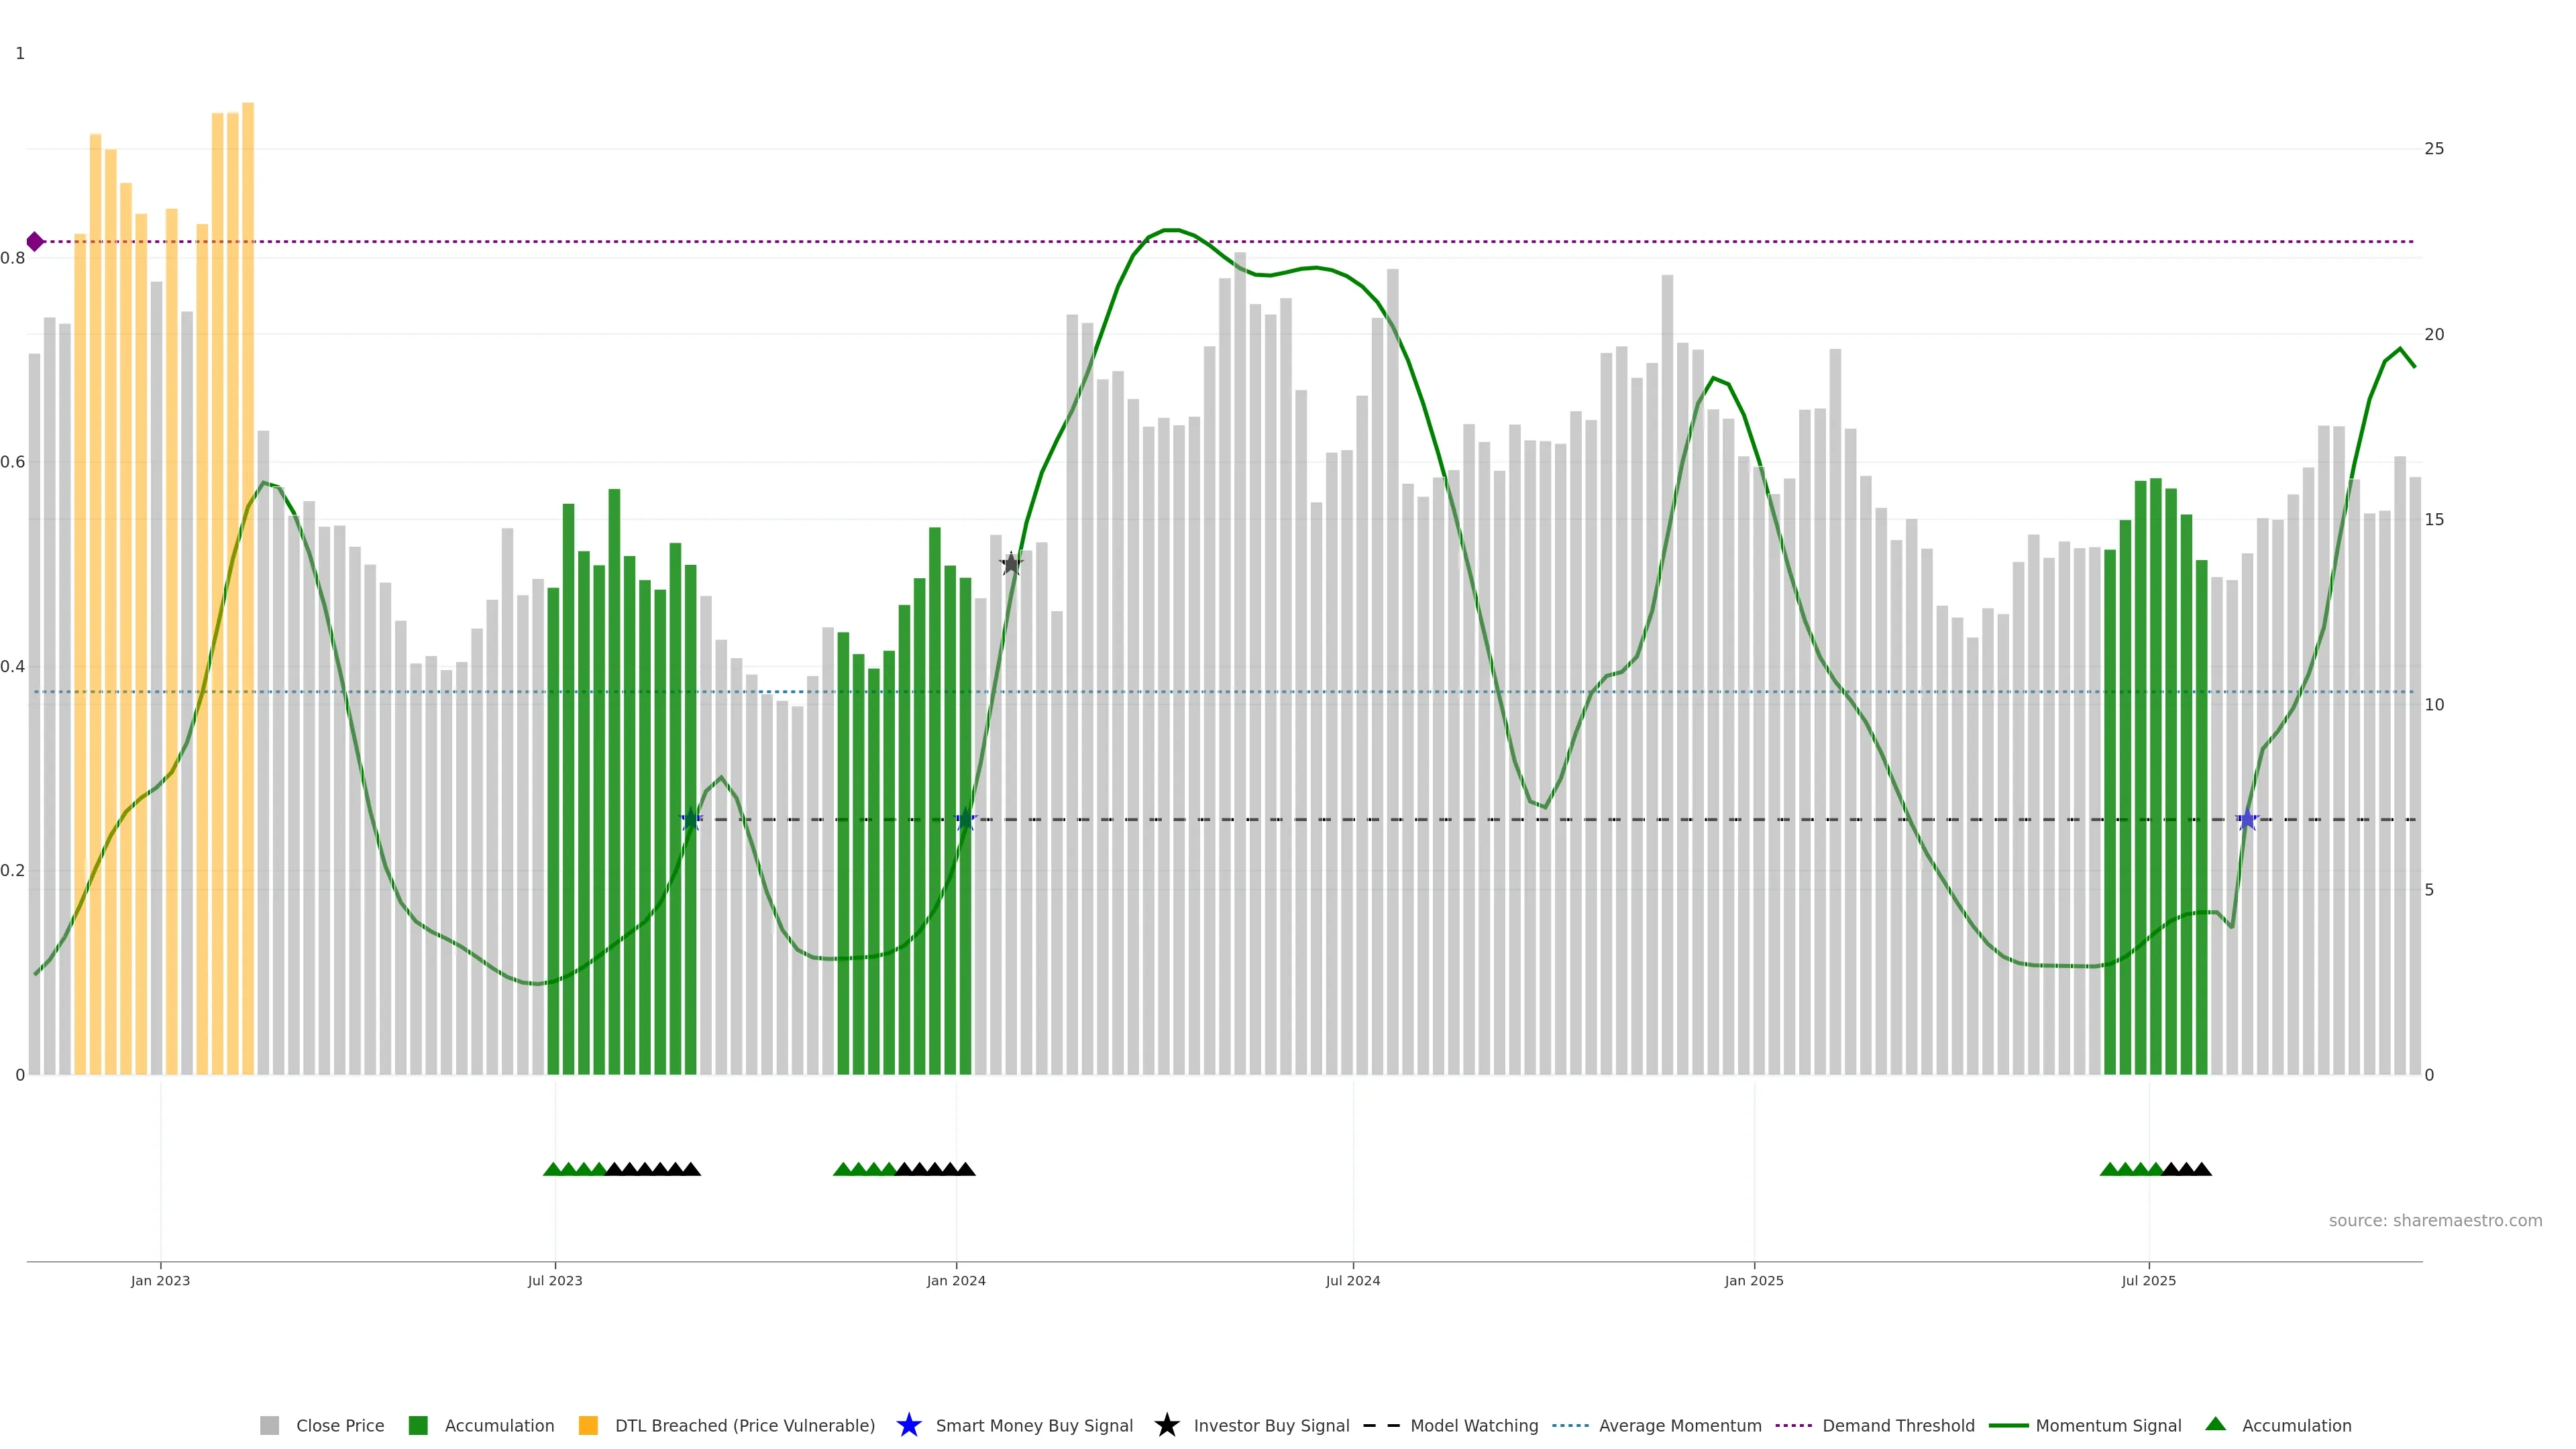Toggle Average Momentum legend item

[1679, 1426]
